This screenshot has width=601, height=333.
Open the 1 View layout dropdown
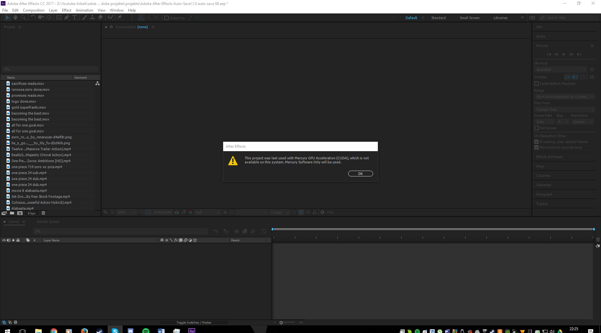point(280,212)
